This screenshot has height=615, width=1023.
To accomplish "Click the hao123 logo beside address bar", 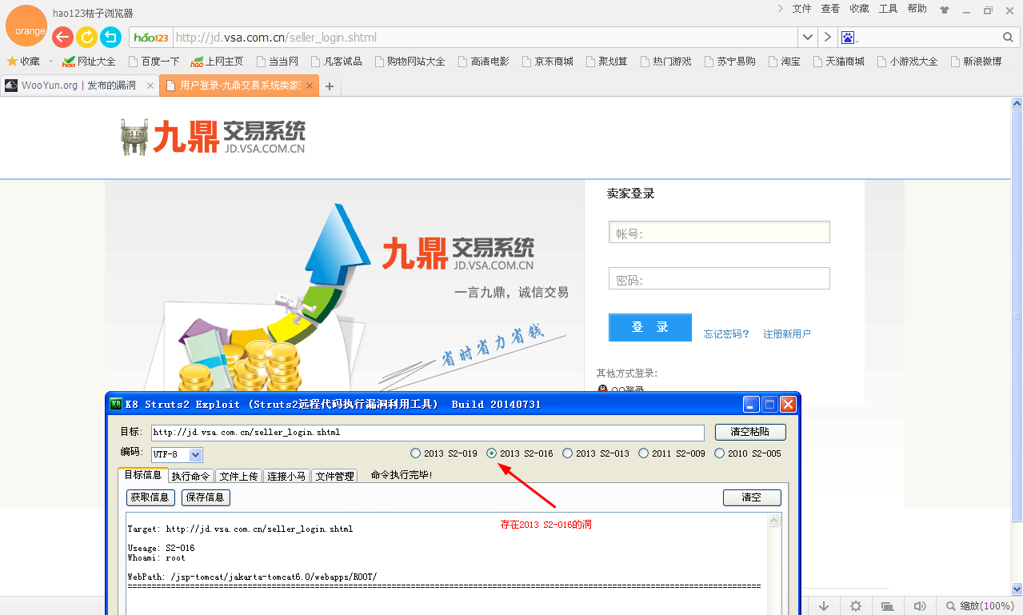I will click(151, 38).
